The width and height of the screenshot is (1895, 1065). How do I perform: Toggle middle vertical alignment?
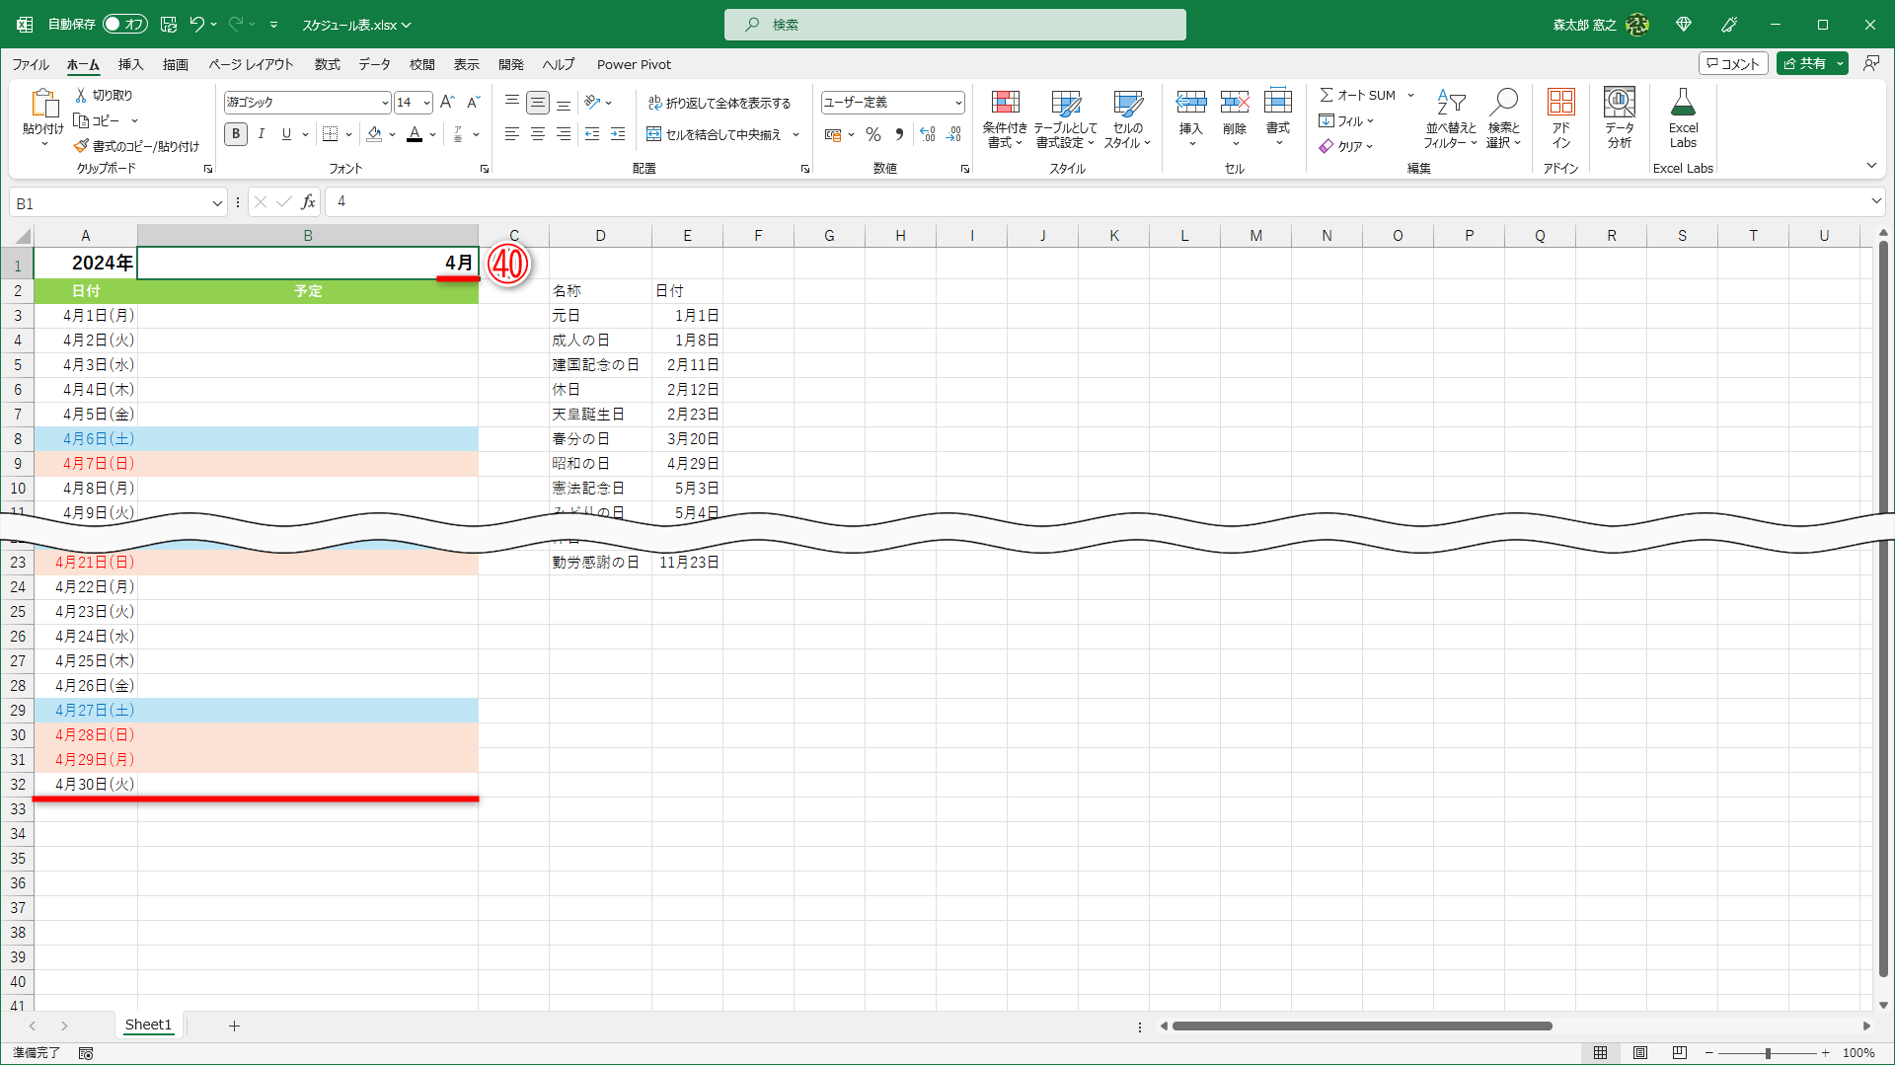pos(538,102)
